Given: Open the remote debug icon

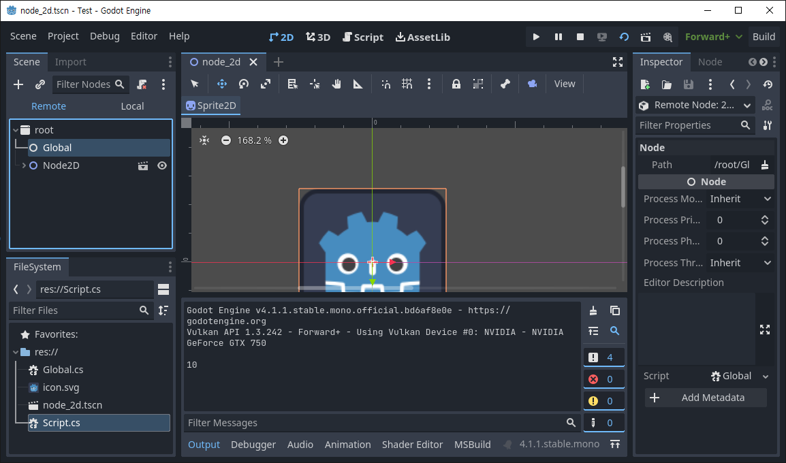Looking at the screenshot, I should [x=602, y=37].
